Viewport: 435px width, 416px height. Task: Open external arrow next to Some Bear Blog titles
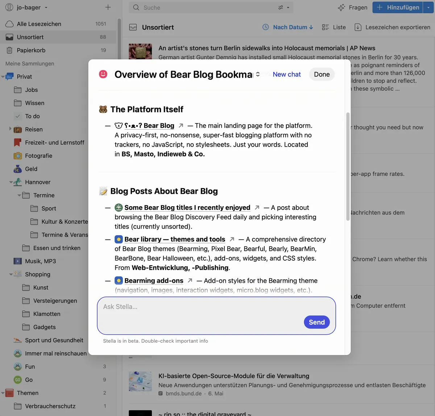point(257,208)
